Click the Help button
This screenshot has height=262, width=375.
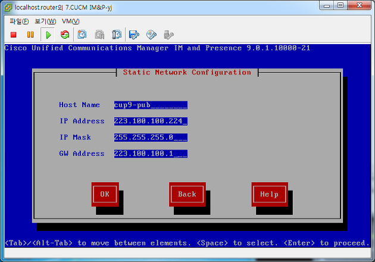pos(270,194)
